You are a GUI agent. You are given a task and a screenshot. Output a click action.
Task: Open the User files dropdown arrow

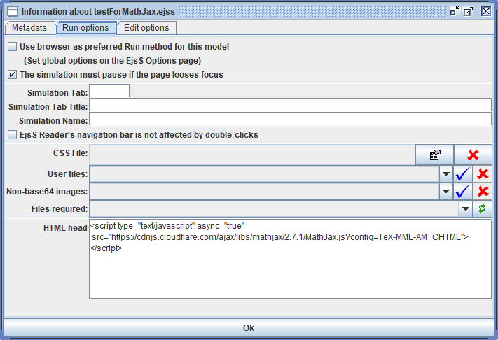[446, 173]
